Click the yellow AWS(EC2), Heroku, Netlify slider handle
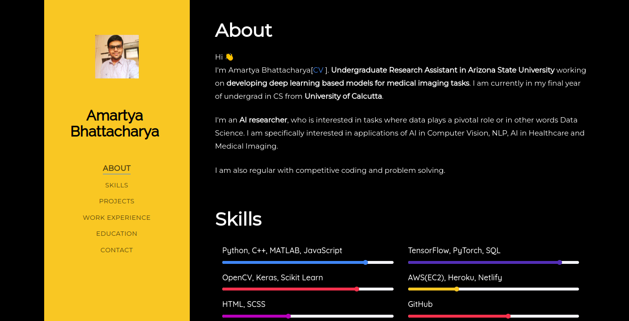629x321 pixels. pyautogui.click(x=457, y=289)
